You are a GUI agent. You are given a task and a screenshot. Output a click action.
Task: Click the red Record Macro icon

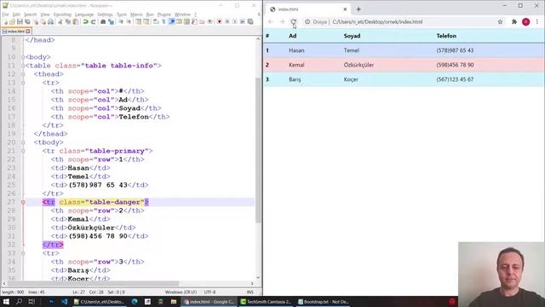click(x=220, y=22)
